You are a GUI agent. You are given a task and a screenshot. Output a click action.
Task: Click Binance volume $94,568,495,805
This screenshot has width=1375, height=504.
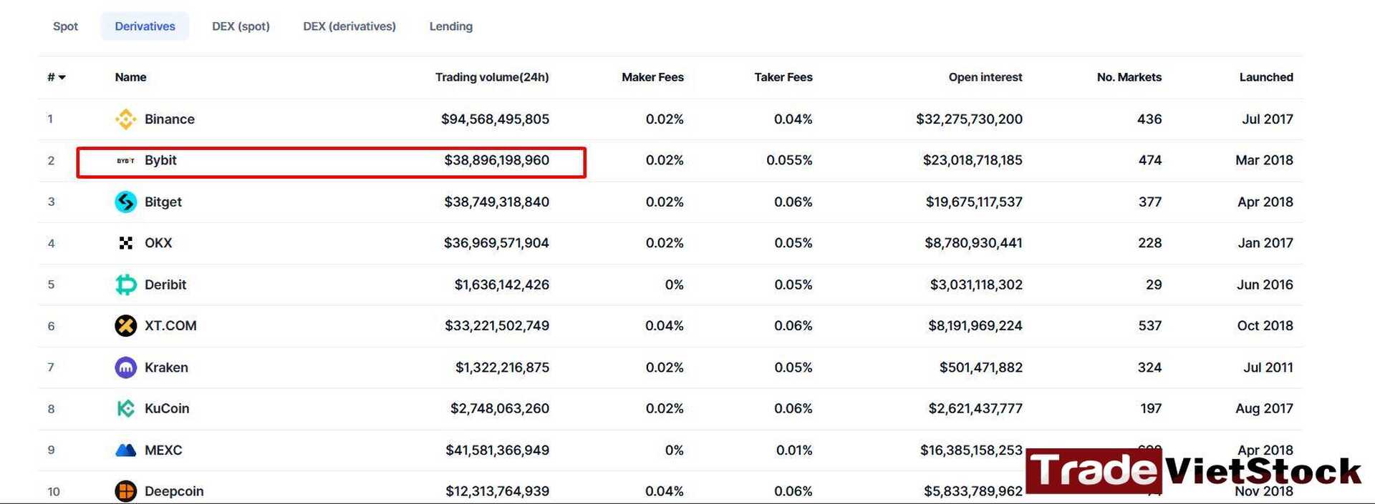[495, 119]
